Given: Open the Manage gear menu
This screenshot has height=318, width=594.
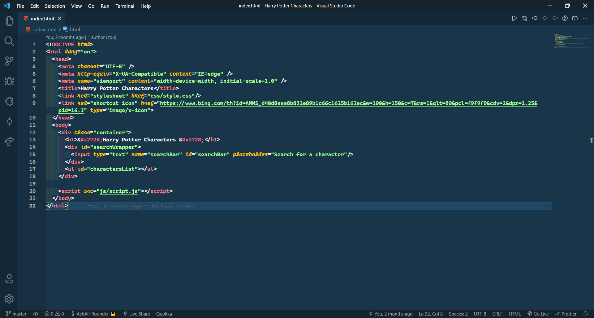Looking at the screenshot, I should (9, 299).
